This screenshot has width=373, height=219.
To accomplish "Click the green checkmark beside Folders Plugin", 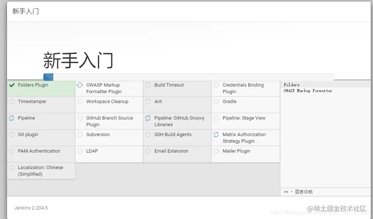I will coord(12,85).
